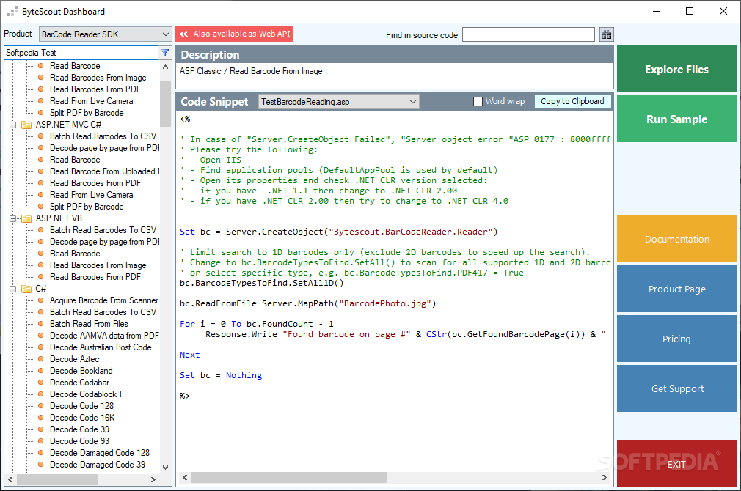
Task: Click the ByteScout Dashboard app icon
Action: point(12,11)
